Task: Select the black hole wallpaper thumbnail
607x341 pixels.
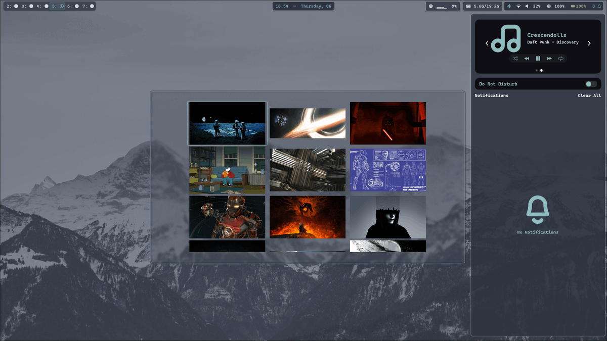Action: (308, 123)
